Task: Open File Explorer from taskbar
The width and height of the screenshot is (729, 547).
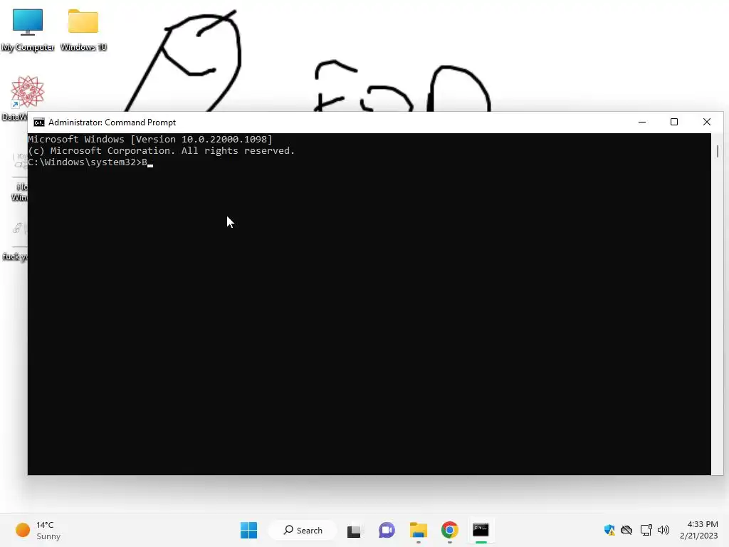Action: pos(419,530)
